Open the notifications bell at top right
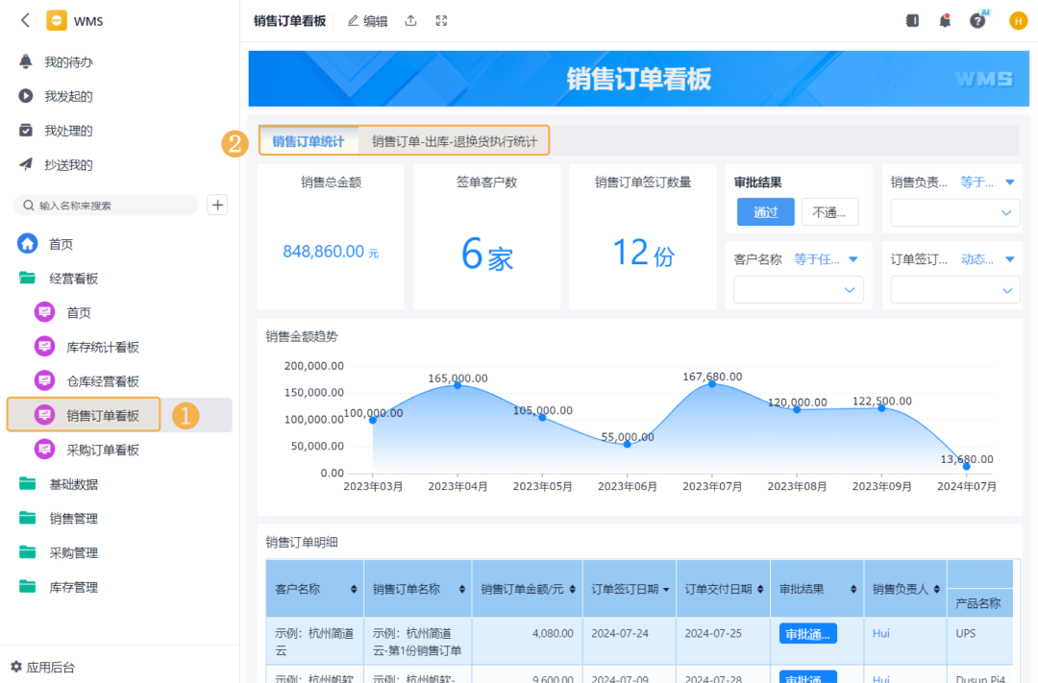Viewport: 1038px width, 683px height. tap(946, 20)
